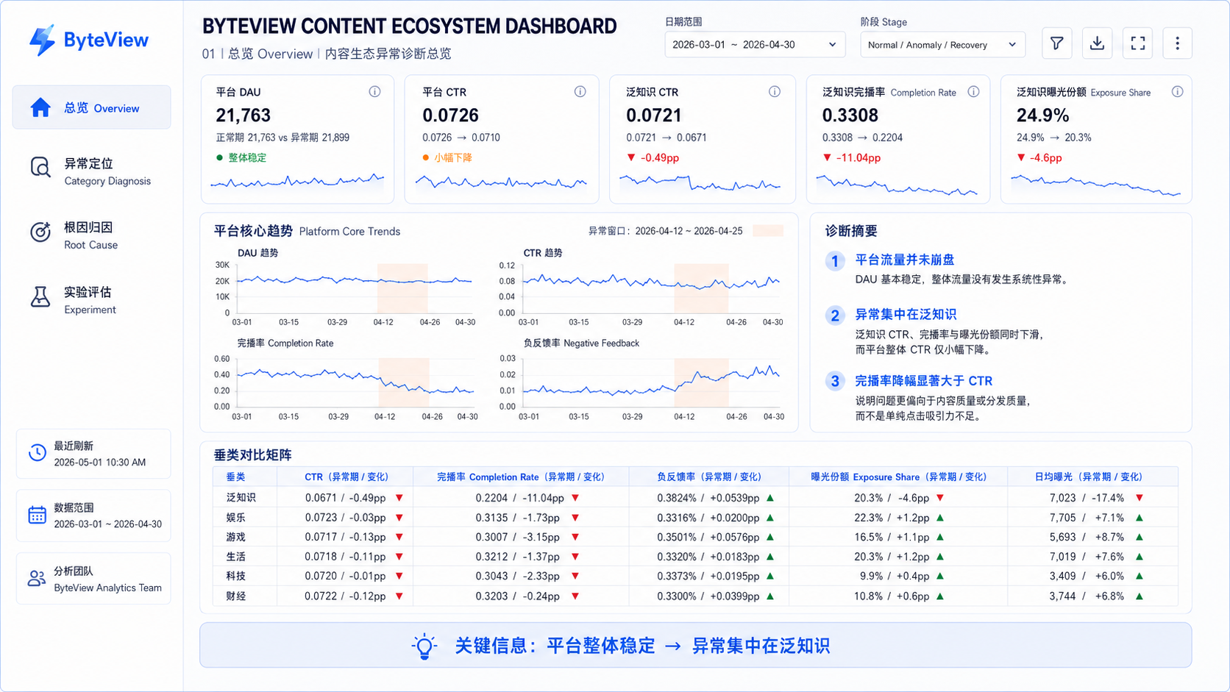Click info icon on 泛知识曝光份额 card
The image size is (1230, 692).
(1177, 92)
